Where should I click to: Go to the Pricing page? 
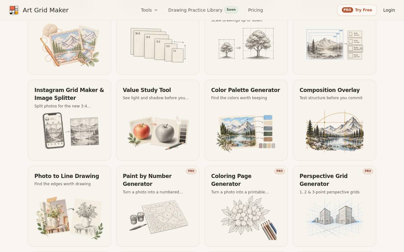tap(255, 10)
